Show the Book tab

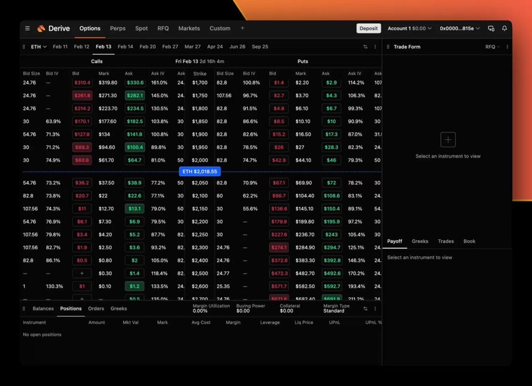[x=469, y=241]
